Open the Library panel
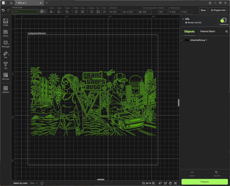This screenshot has width=230, height=186. click(5, 33)
